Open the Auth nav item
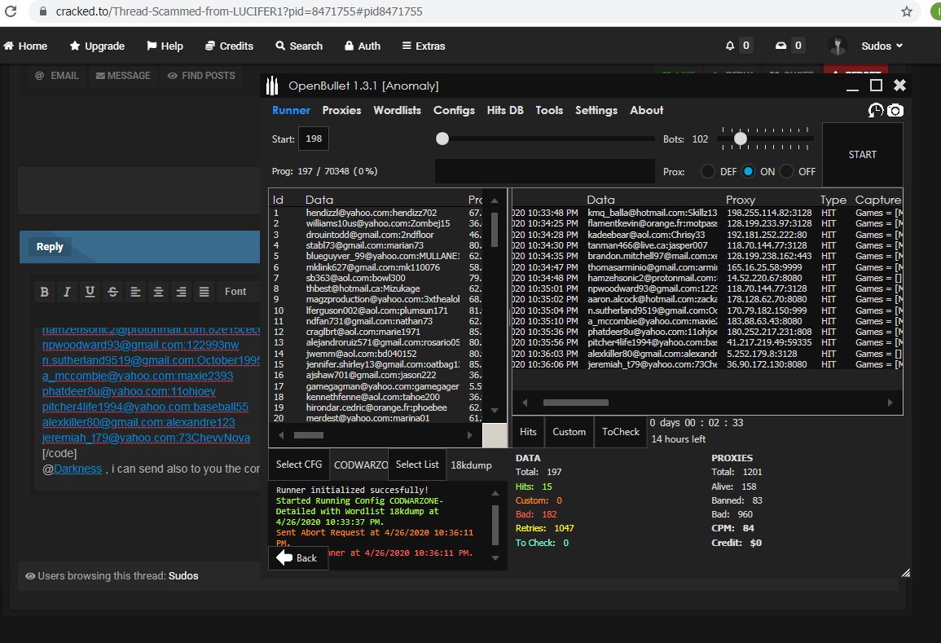This screenshot has height=643, width=941. [363, 46]
